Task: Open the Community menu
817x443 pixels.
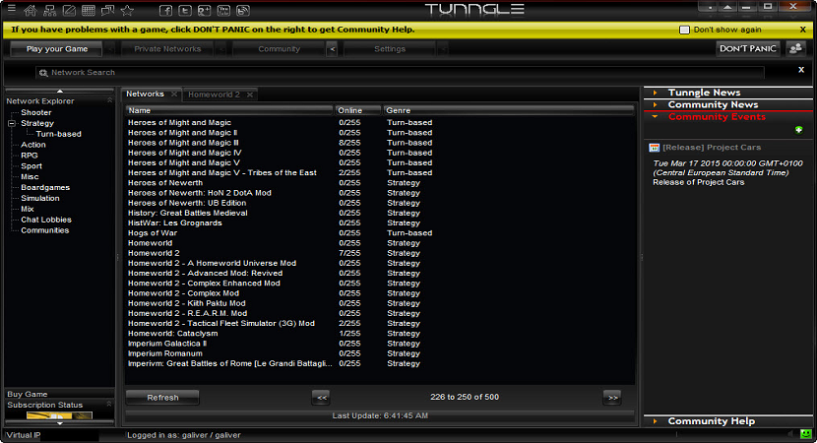Action: tap(279, 49)
